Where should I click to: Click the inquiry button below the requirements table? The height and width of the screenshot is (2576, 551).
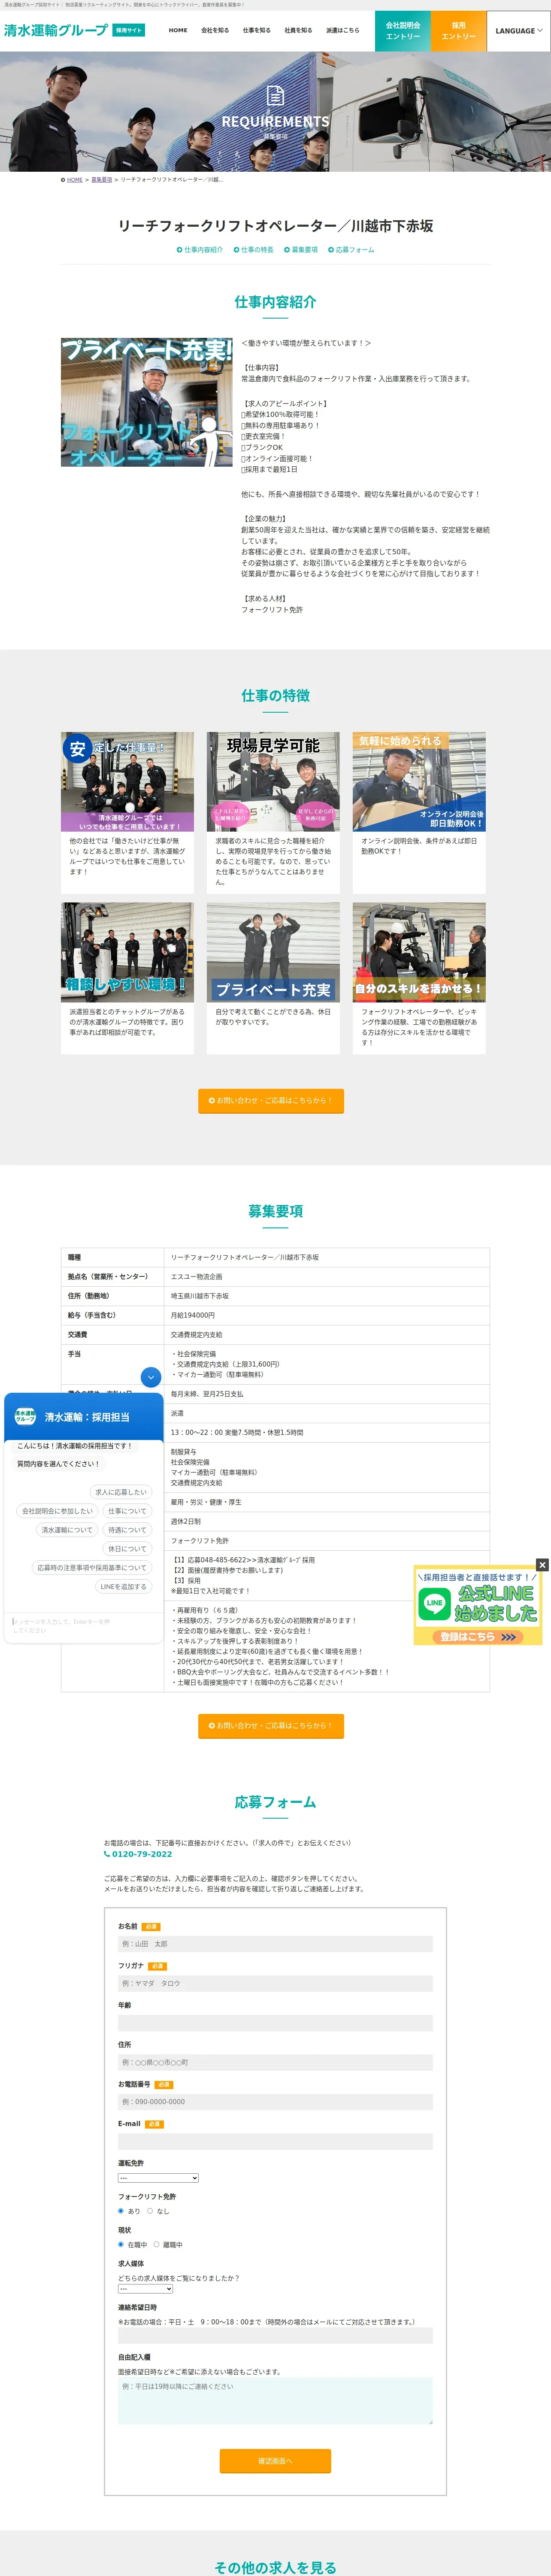(271, 1725)
